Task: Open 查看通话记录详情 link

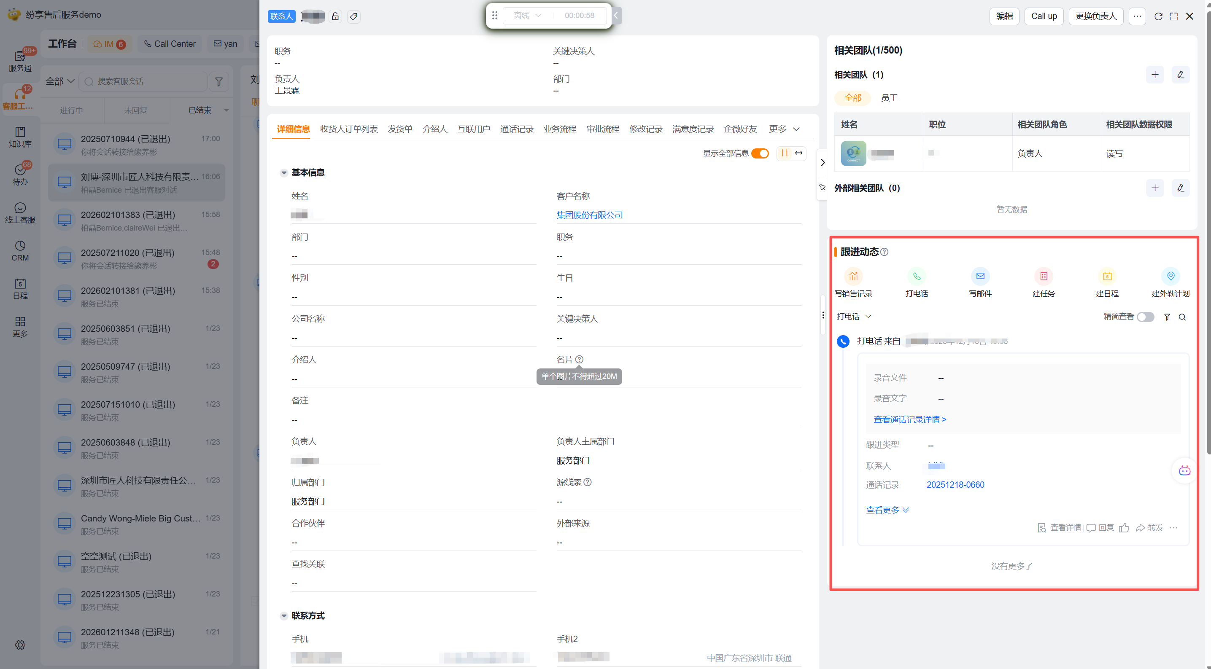Action: (909, 419)
